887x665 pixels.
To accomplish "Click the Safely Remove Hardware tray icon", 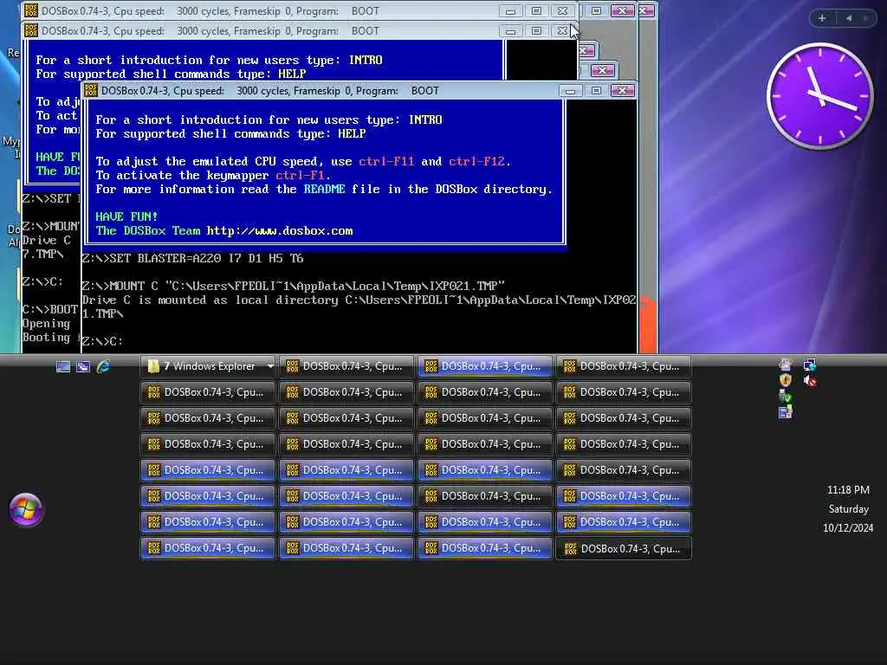I will (x=785, y=397).
